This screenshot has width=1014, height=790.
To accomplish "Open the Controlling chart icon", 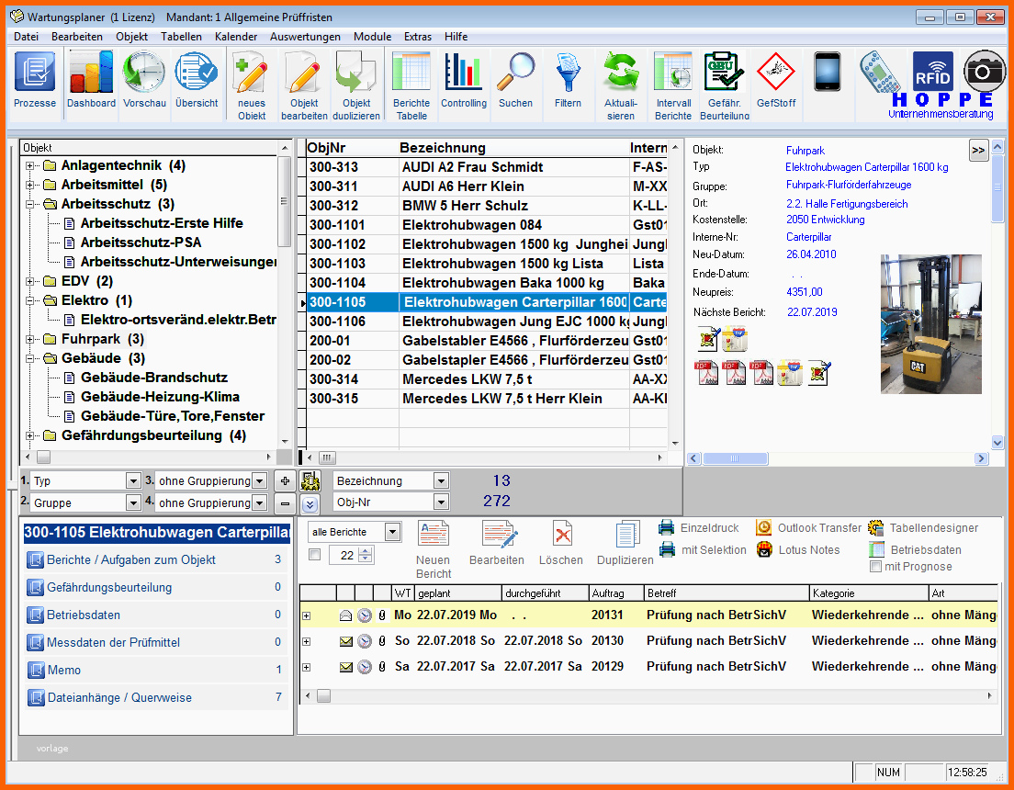I will (464, 73).
